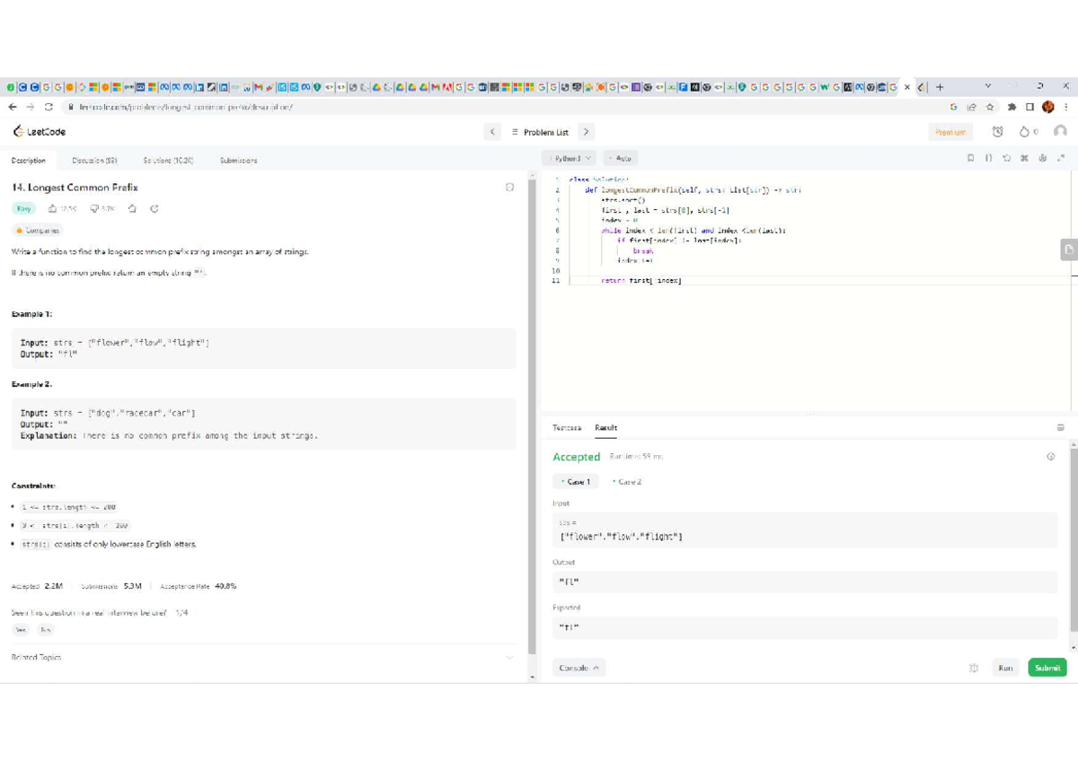Click the timer alarm clock icon
1078x761 pixels.
[x=997, y=132]
